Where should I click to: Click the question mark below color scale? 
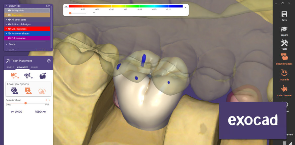pos(94,13)
